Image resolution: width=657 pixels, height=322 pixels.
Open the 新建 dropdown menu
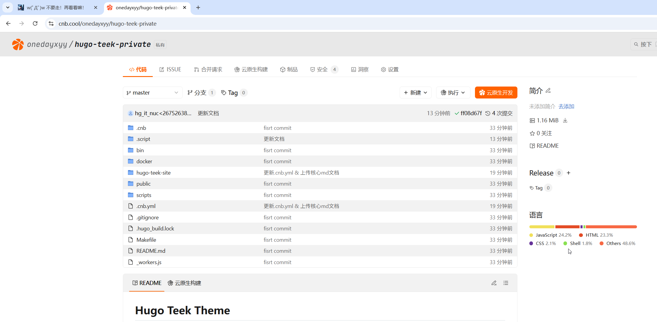pos(415,93)
